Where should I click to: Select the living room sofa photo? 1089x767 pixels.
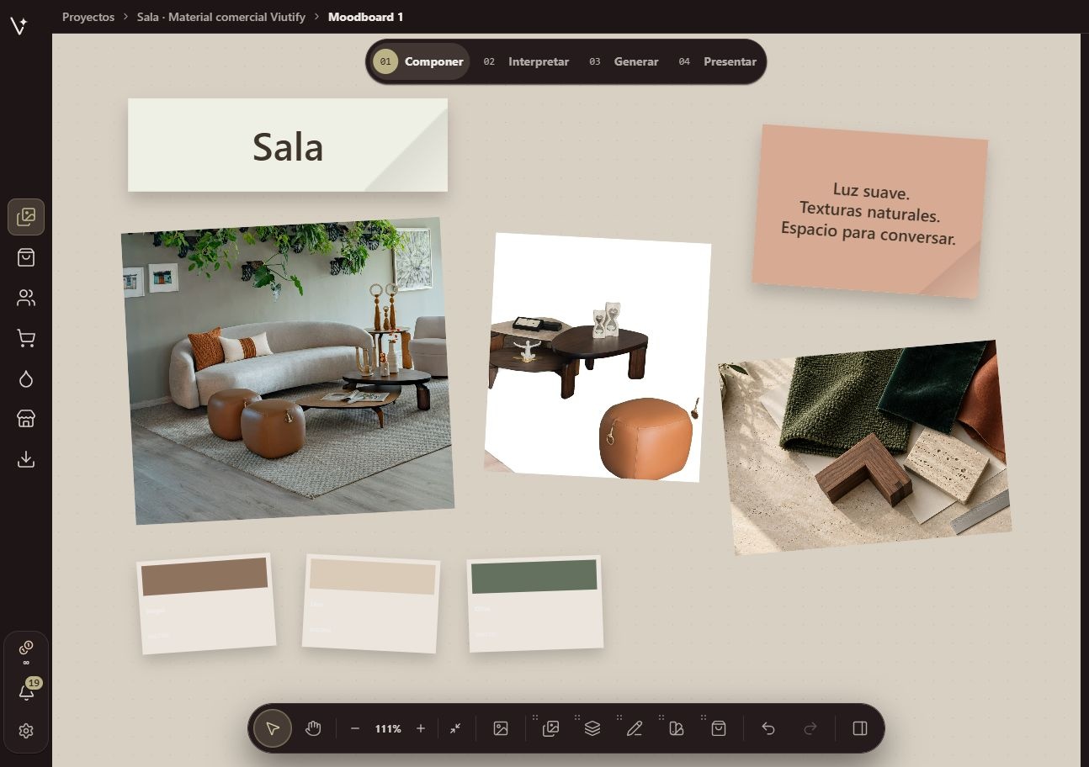[287, 371]
